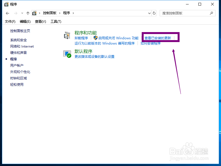
Task: Click the up-one-level arrow icon
Action: (28, 13)
